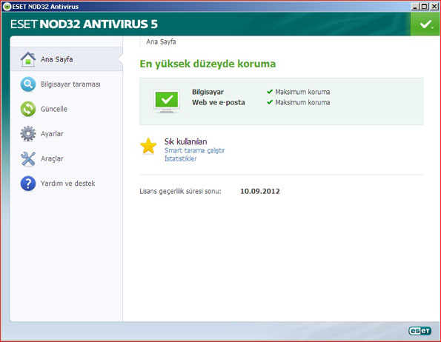Click the green Güncelle refresh icon

tap(28, 109)
